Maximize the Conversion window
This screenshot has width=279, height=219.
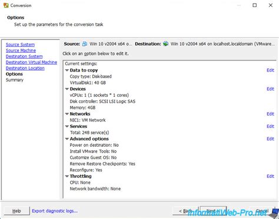pyautogui.click(x=254, y=5)
